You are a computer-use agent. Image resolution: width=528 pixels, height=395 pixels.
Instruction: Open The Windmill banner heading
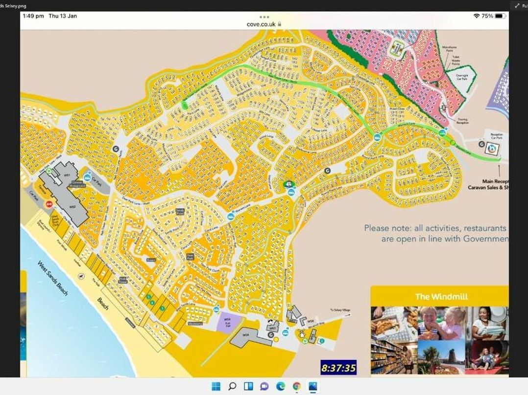pos(441,295)
